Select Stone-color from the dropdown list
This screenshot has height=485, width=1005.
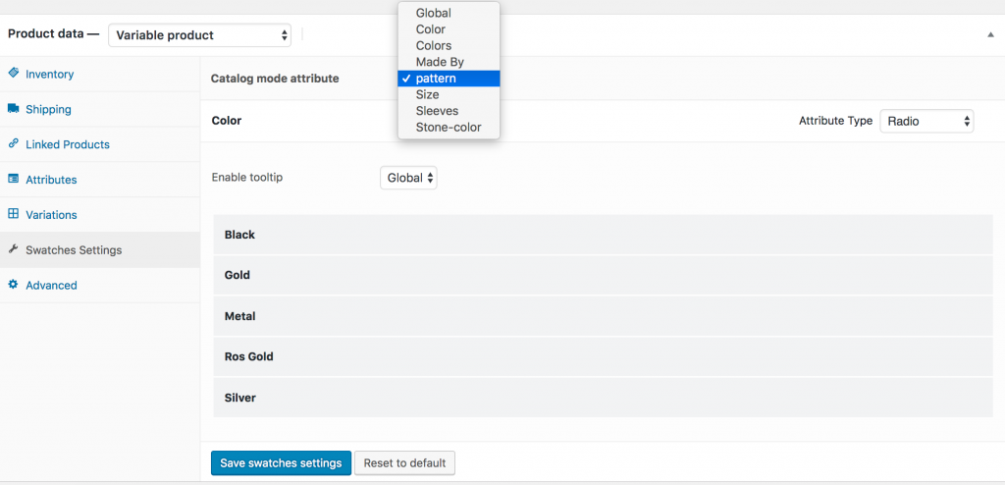(448, 128)
